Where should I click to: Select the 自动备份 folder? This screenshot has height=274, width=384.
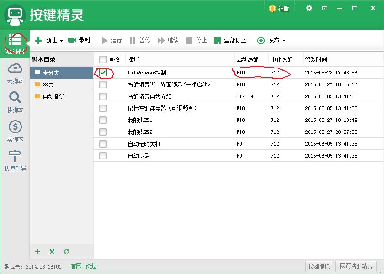[x=62, y=96]
